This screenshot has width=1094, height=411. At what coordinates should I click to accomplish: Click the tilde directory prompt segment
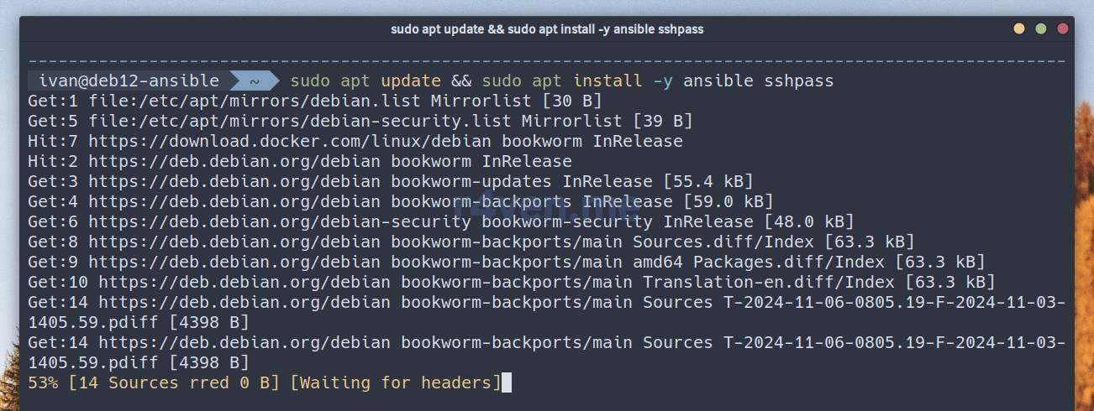(253, 81)
